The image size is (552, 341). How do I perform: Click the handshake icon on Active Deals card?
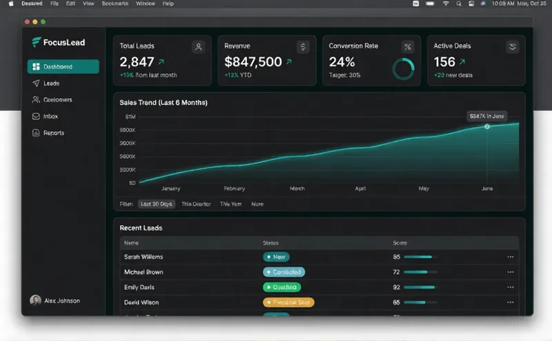click(513, 46)
